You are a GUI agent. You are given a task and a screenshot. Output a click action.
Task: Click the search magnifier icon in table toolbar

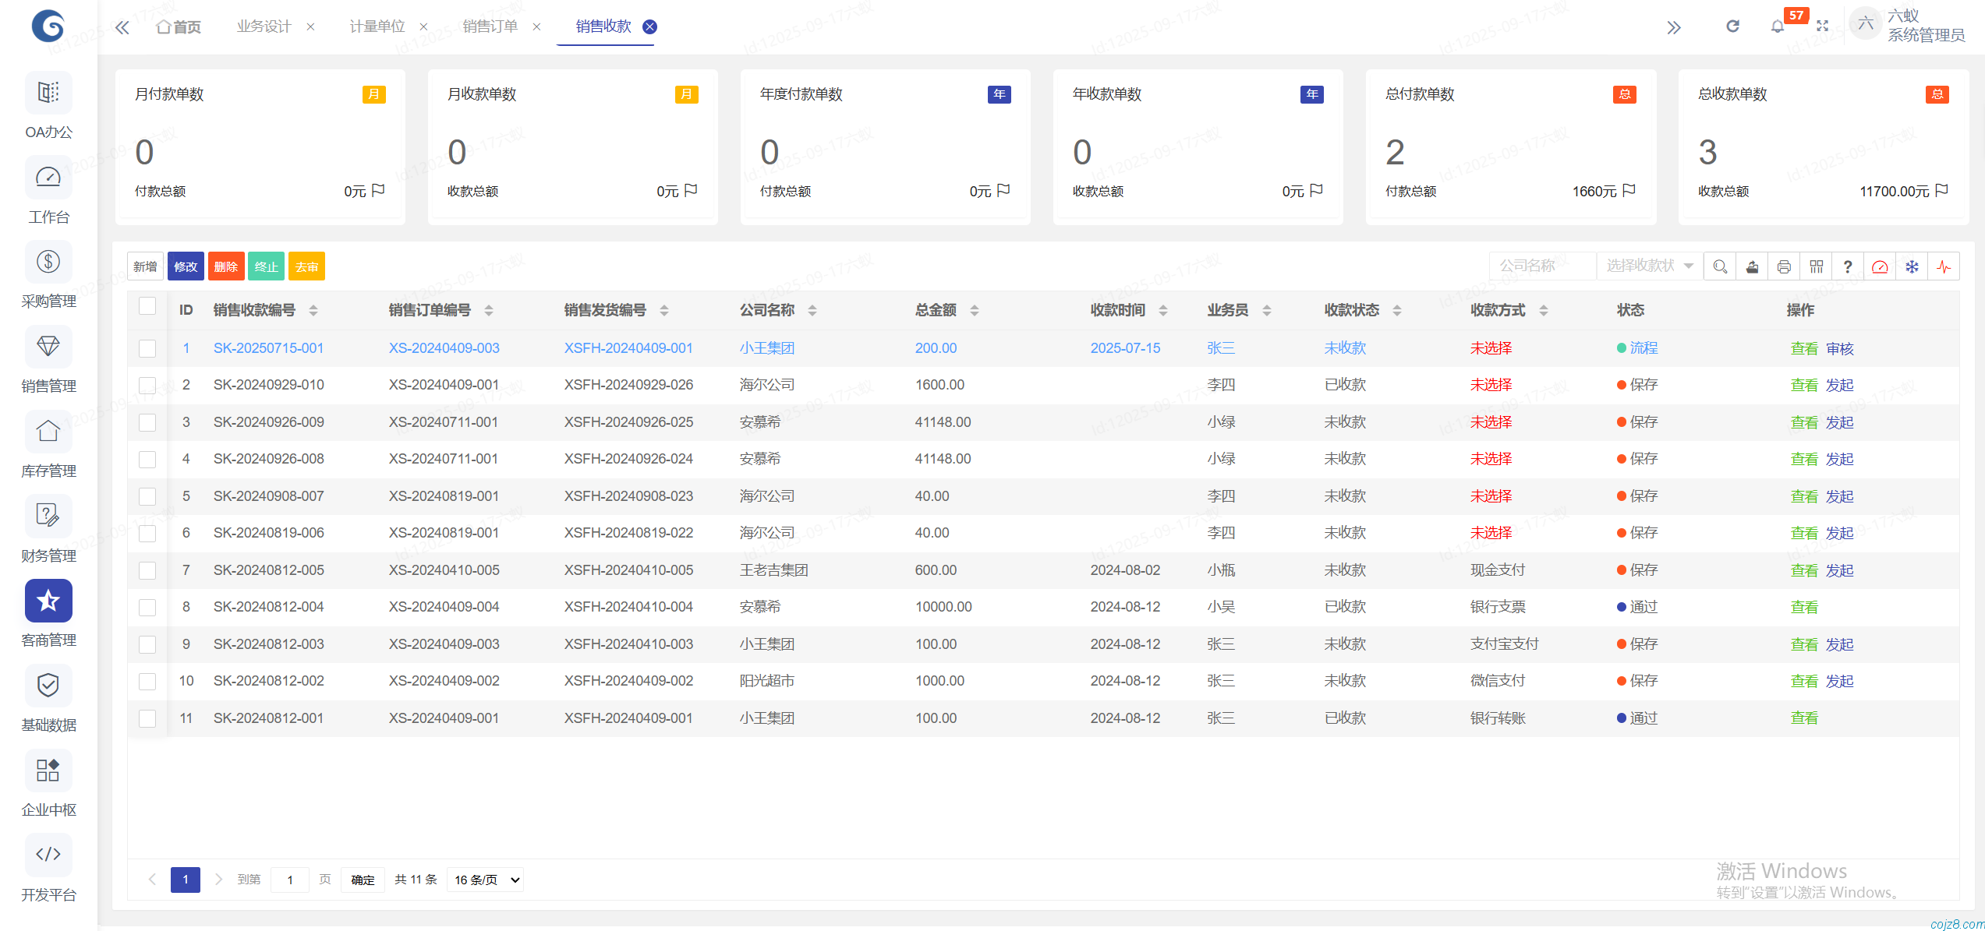coord(1720,266)
